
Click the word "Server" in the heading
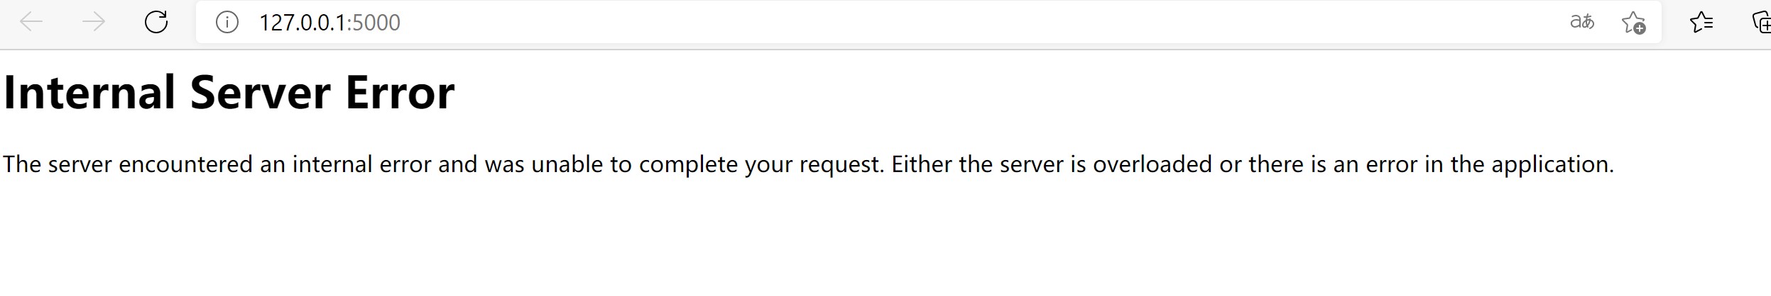(260, 93)
